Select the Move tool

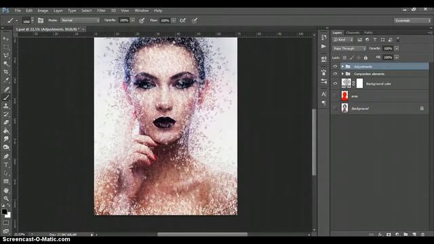(6, 39)
